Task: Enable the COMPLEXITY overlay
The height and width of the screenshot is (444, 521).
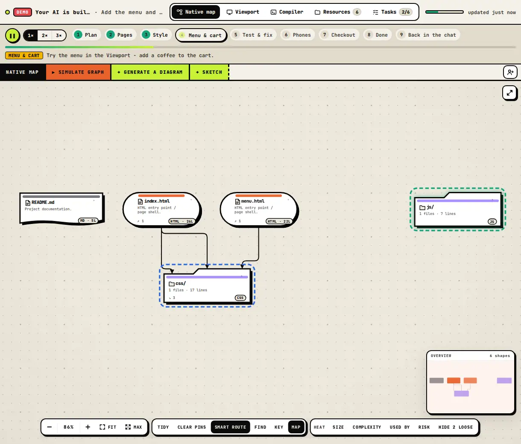Action: (367, 427)
